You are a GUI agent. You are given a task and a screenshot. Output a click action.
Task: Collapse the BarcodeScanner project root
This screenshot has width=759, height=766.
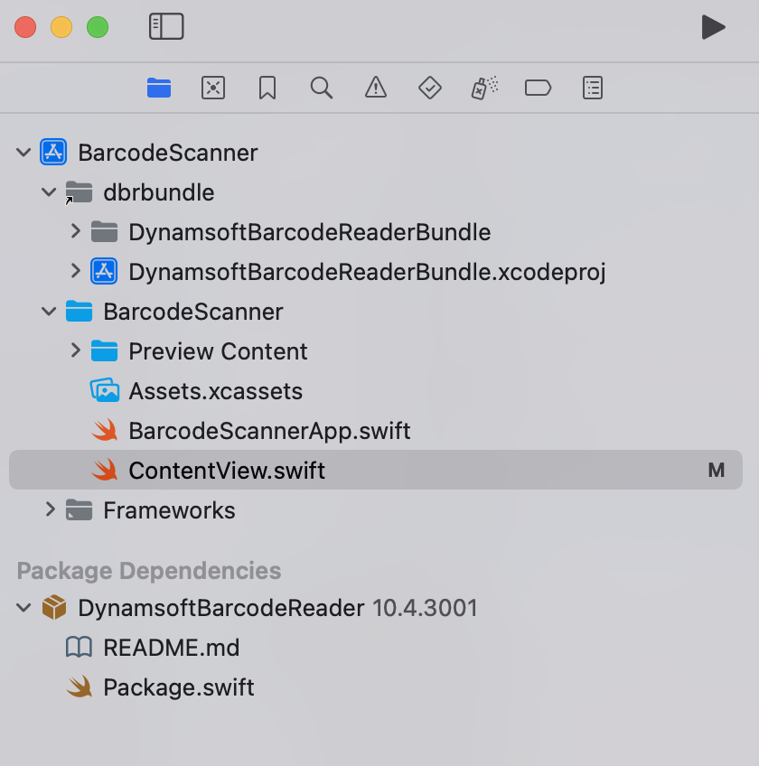coord(23,152)
